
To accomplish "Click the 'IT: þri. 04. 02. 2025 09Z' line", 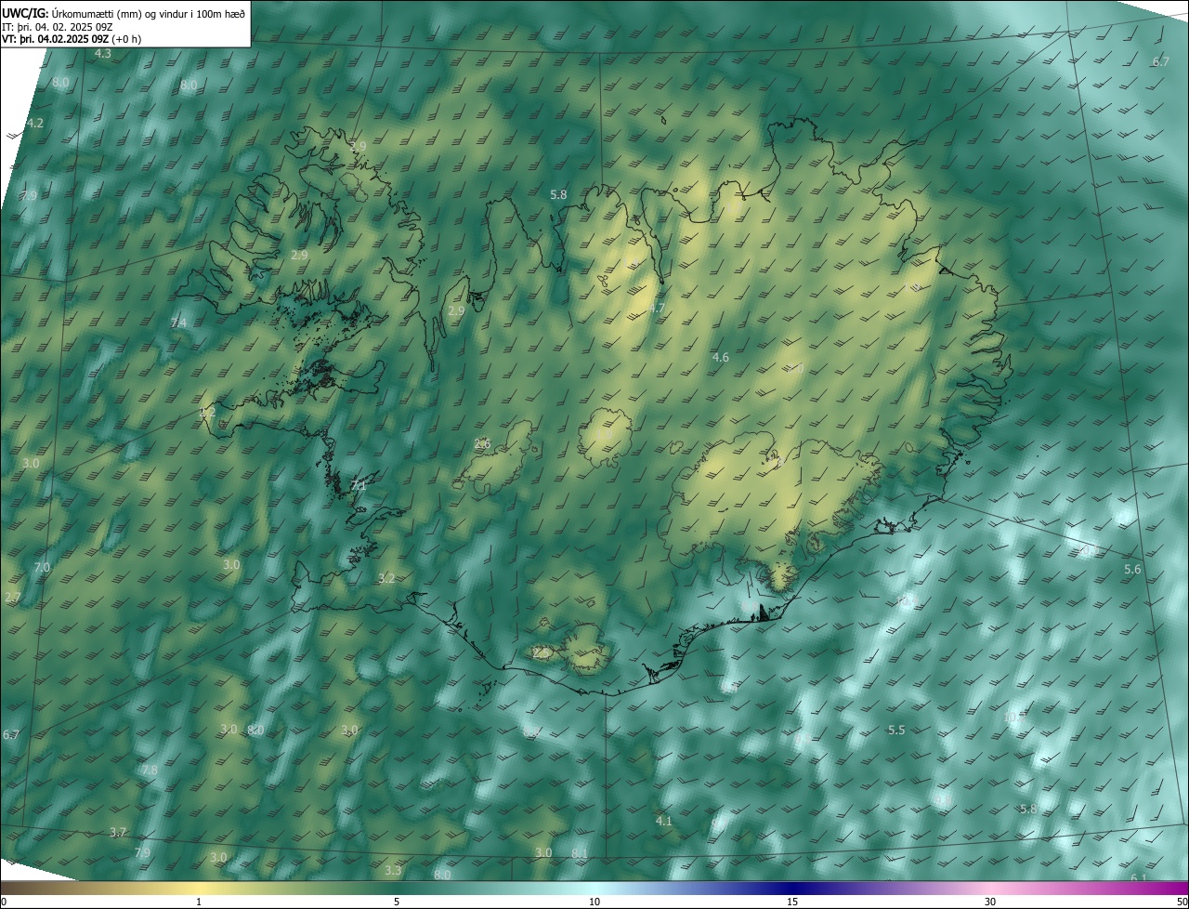I will 58,26.
